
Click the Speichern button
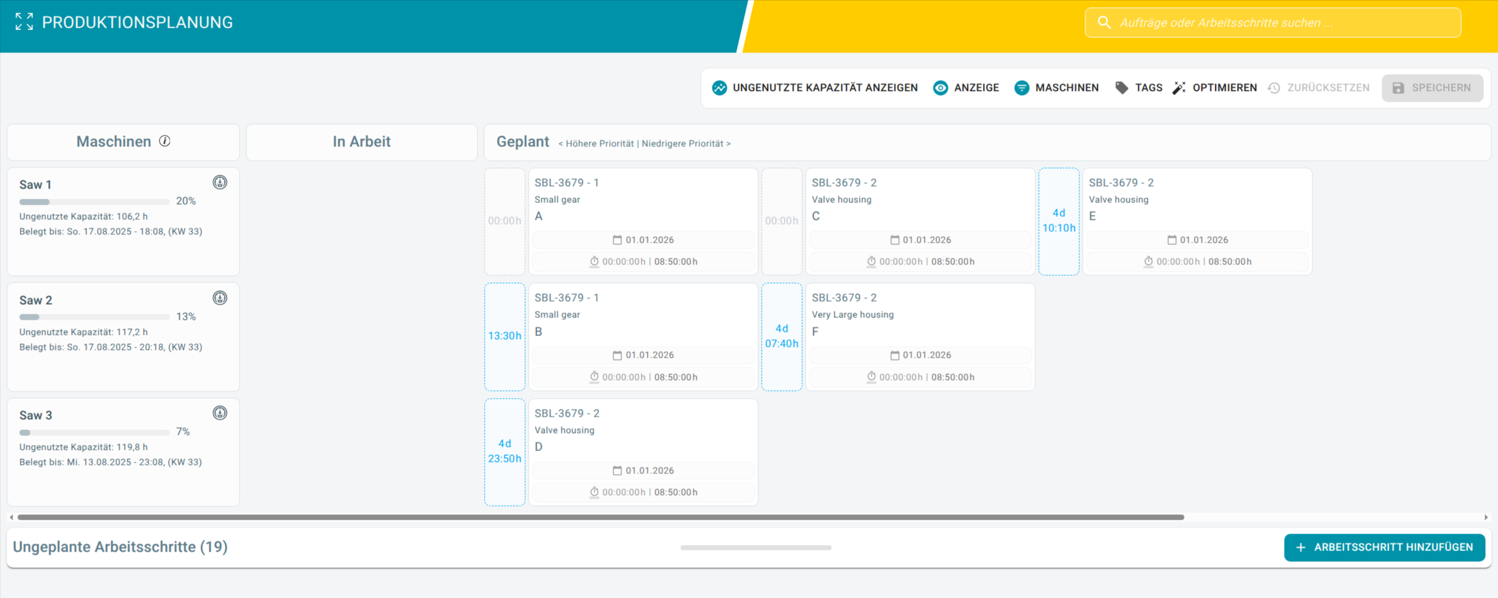coord(1432,88)
